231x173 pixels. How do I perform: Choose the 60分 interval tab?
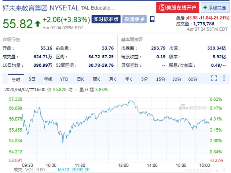(193, 79)
